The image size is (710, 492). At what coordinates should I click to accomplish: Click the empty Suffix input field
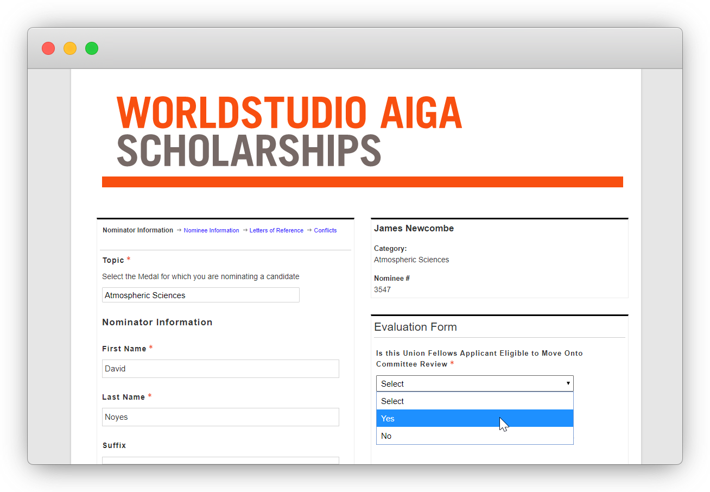(220, 461)
